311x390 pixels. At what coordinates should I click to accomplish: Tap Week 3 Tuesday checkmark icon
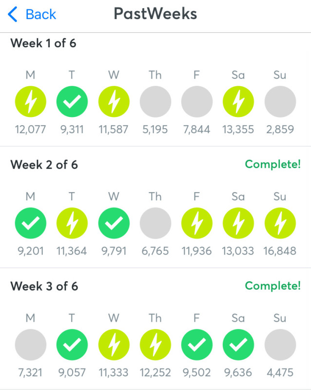coord(72,345)
